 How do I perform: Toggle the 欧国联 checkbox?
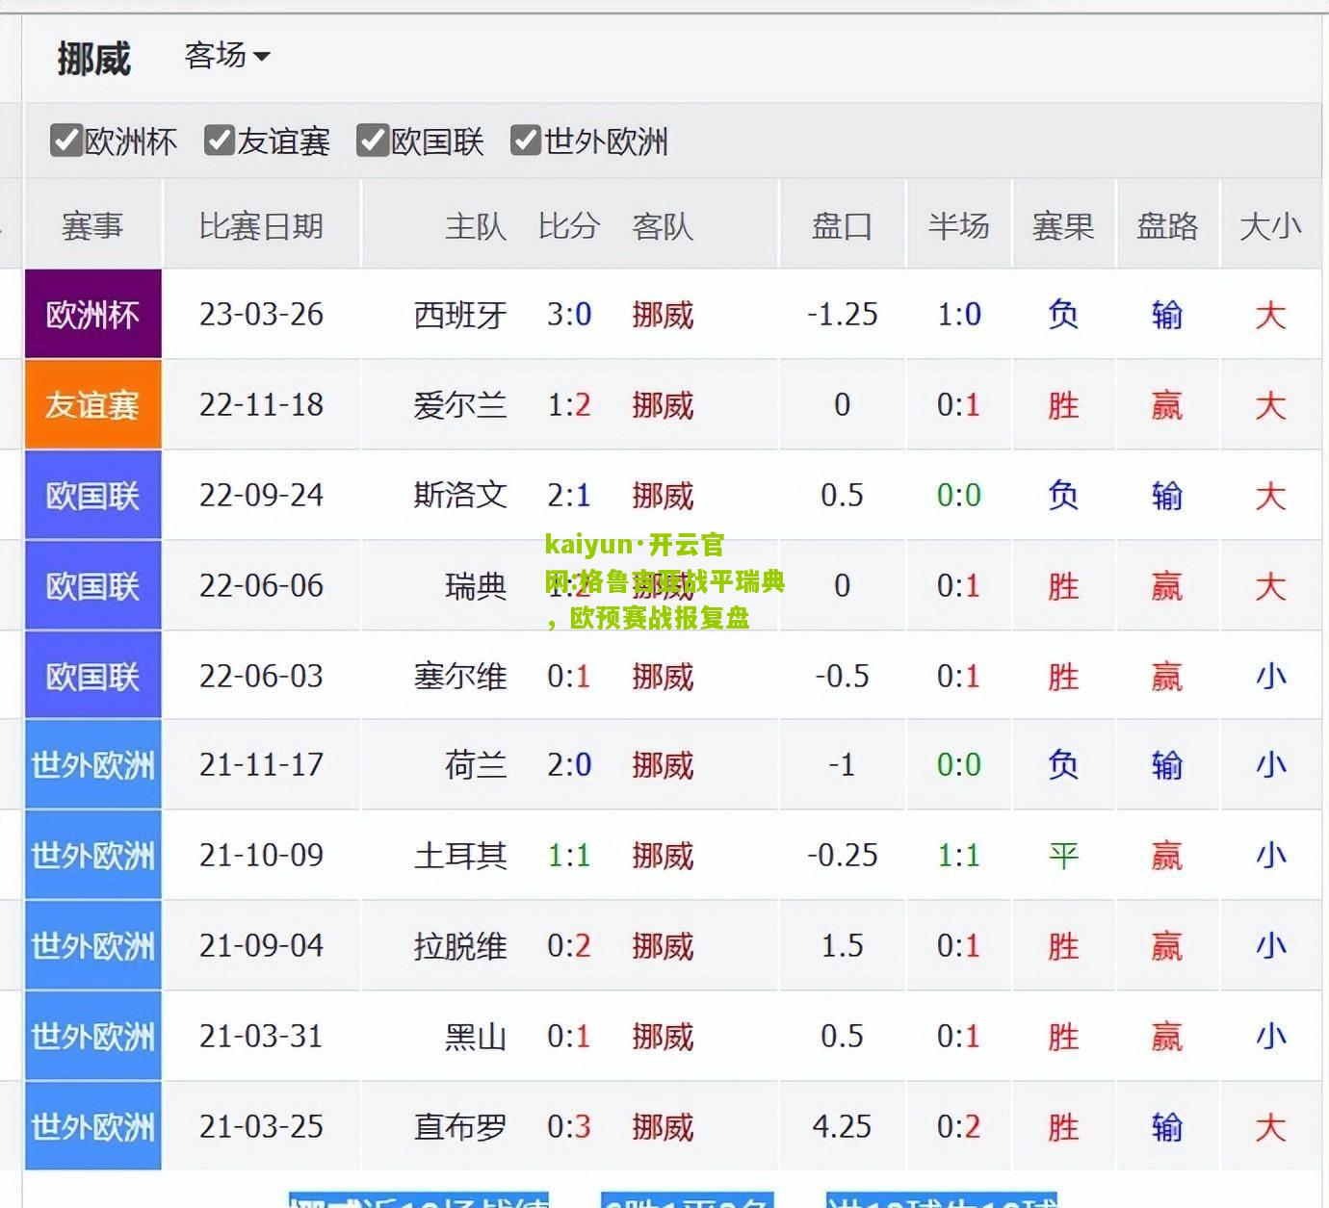(373, 141)
